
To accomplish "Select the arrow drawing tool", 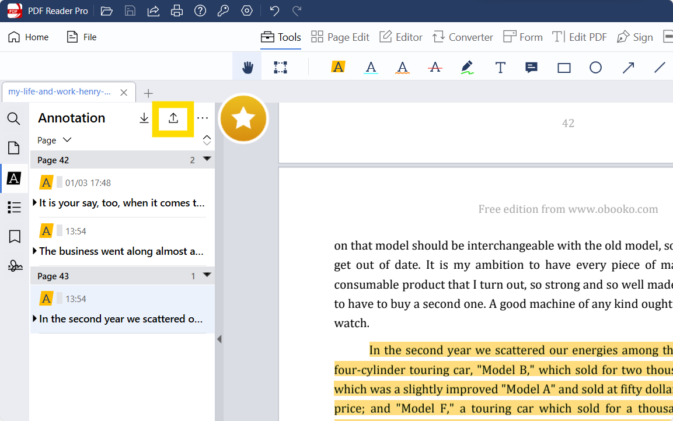I will click(x=629, y=67).
